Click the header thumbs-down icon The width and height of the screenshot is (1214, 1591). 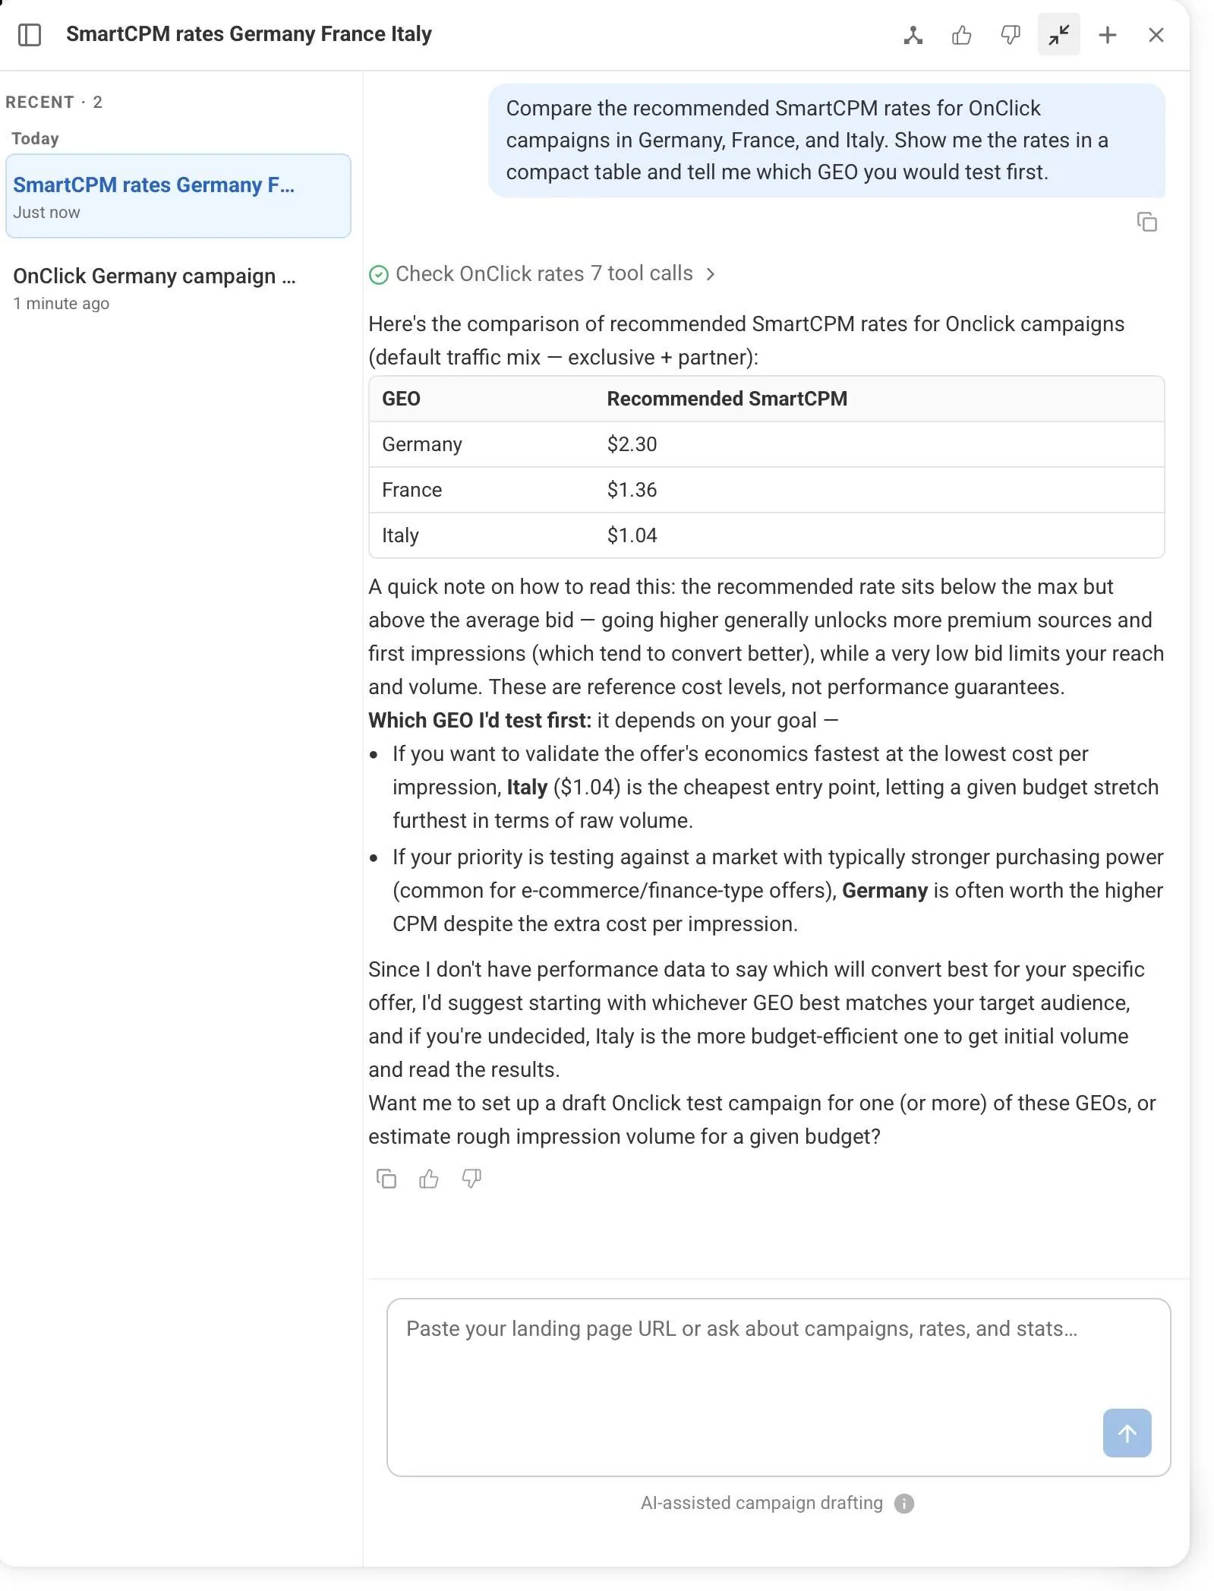(x=1011, y=35)
